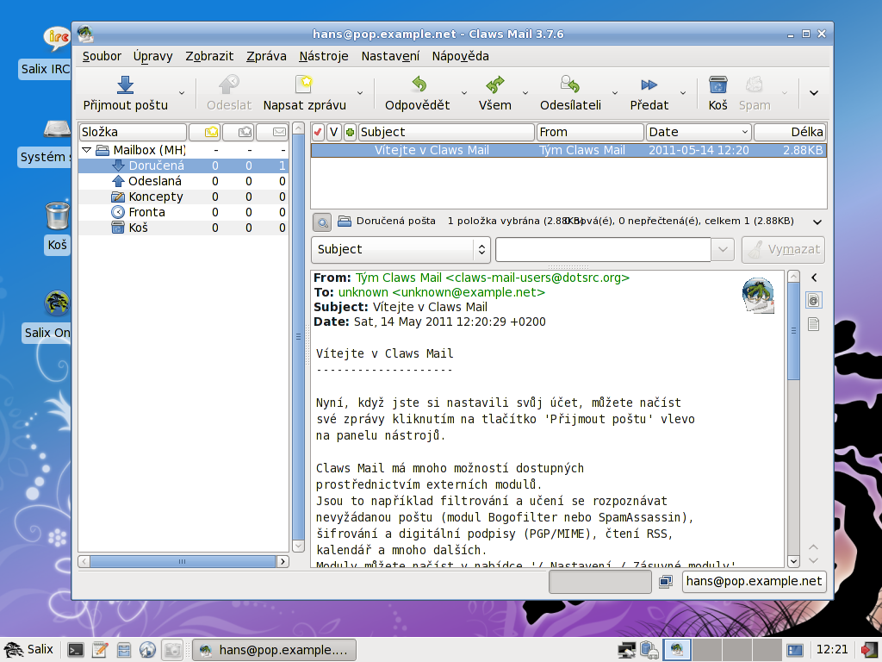Open the Odesílateli dropdown arrow

[x=615, y=93]
